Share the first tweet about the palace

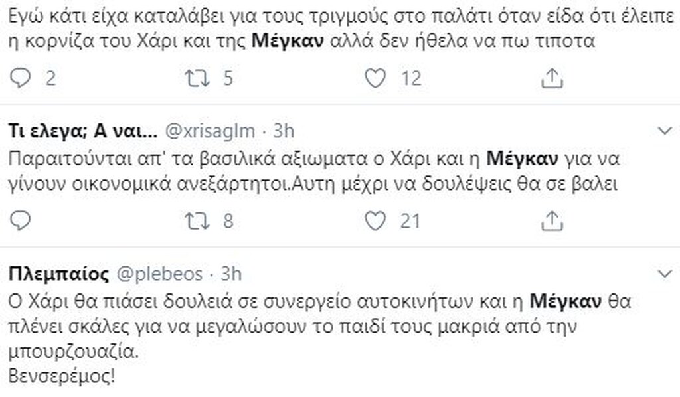click(x=551, y=78)
